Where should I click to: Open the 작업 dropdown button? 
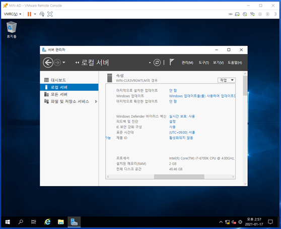tap(227, 80)
